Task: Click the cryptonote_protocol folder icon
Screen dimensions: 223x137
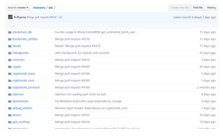Action: coord(9,88)
